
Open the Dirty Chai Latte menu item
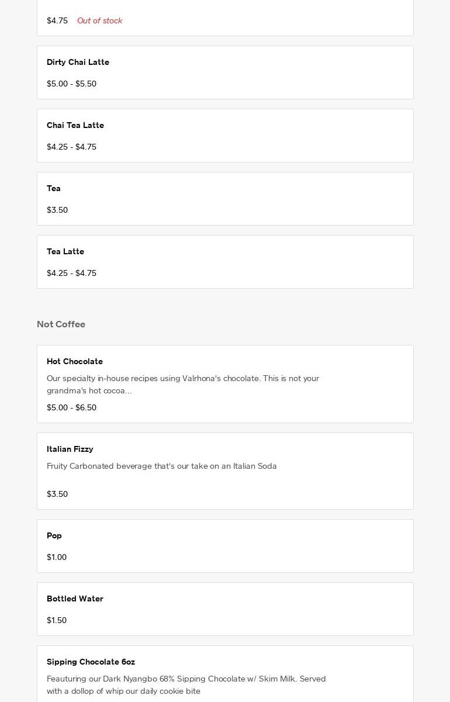tap(78, 62)
